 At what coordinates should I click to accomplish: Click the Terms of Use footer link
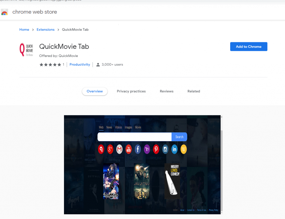coord(202,210)
